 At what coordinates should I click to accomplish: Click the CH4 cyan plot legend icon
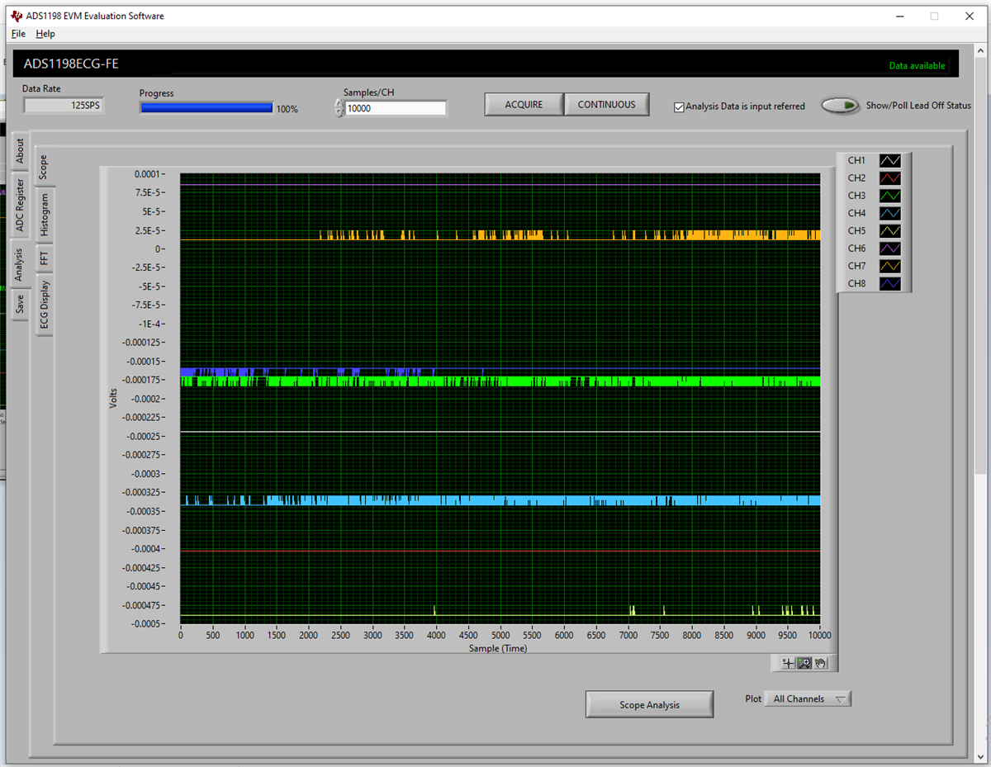(x=890, y=213)
